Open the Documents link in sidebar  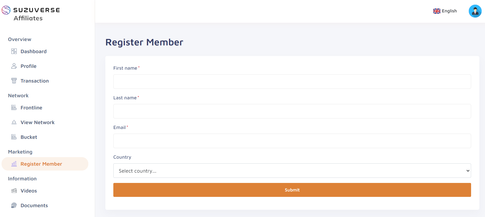coord(34,205)
